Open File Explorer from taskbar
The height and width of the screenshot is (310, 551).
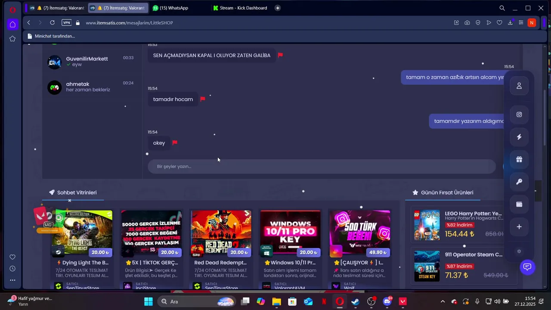(x=276, y=301)
